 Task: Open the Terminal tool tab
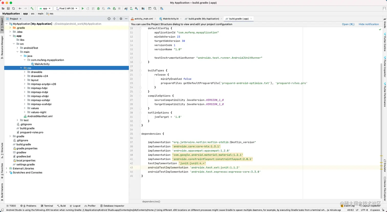pos(46,206)
